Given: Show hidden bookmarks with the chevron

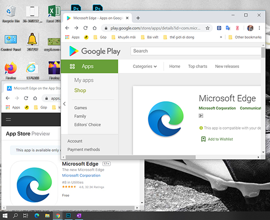Looking at the screenshot, I should pos(221,37).
